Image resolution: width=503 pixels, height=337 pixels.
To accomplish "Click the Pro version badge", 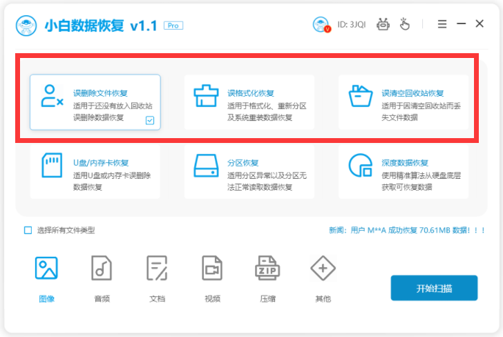I will click(173, 25).
